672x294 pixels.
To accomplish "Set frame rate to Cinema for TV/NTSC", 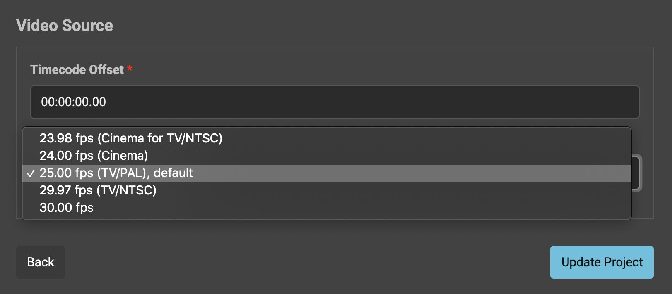I will 327,138.
